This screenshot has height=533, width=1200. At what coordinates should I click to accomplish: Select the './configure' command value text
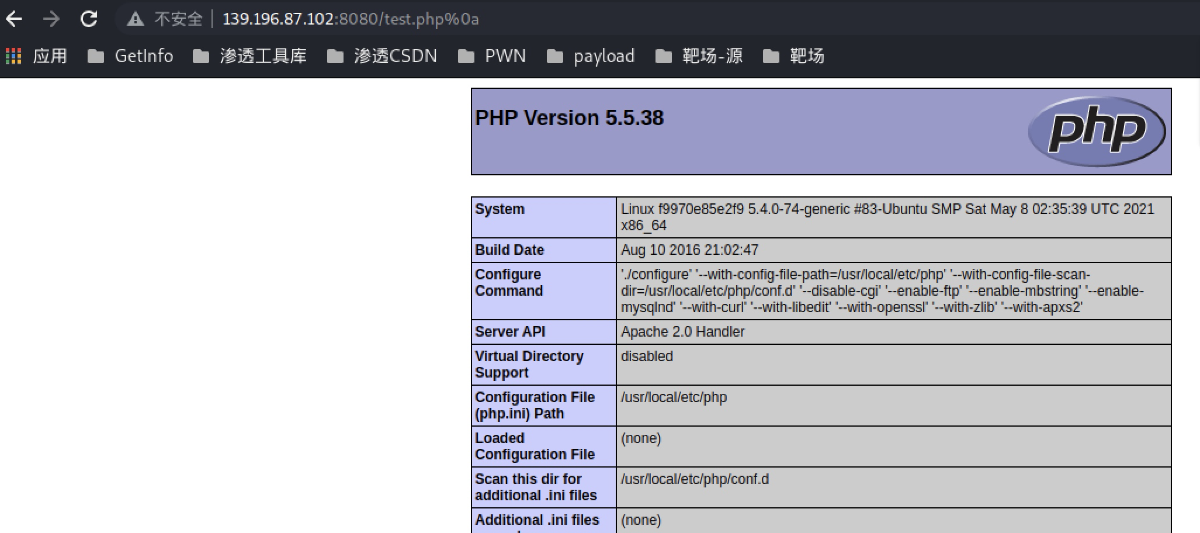[882, 291]
